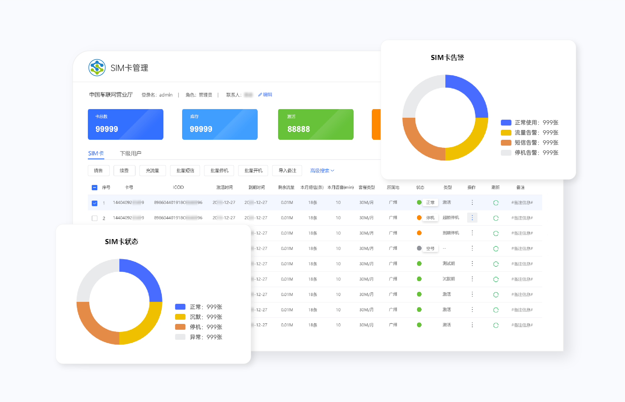Click blue 正常使用 legend swatch in SIM卡告警
Screen dimensions: 625x402
pos(506,122)
